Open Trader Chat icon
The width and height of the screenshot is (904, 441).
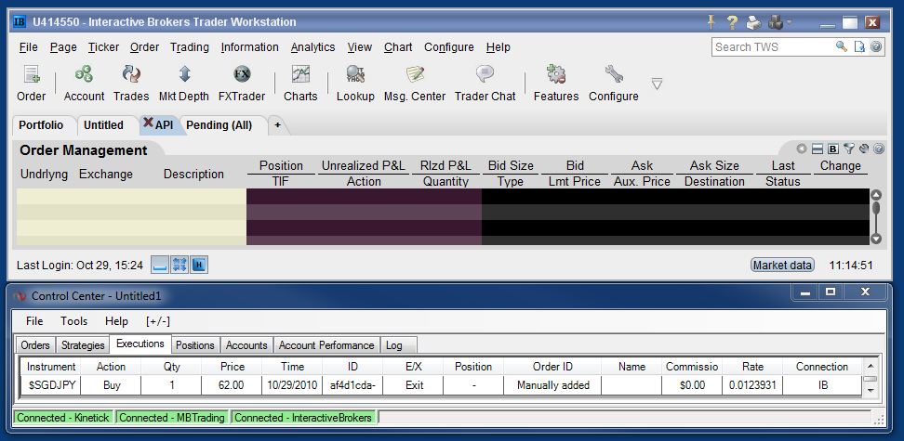pyautogui.click(x=485, y=84)
